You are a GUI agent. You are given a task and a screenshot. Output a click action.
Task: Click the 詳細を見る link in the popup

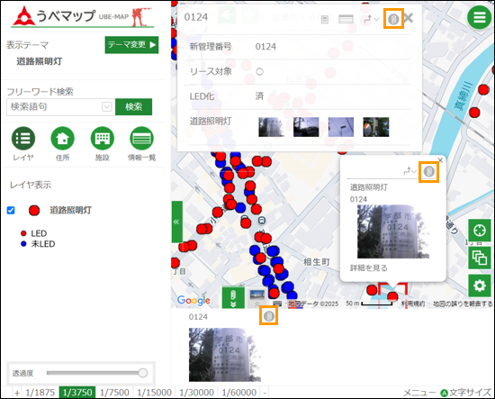pyautogui.click(x=368, y=268)
